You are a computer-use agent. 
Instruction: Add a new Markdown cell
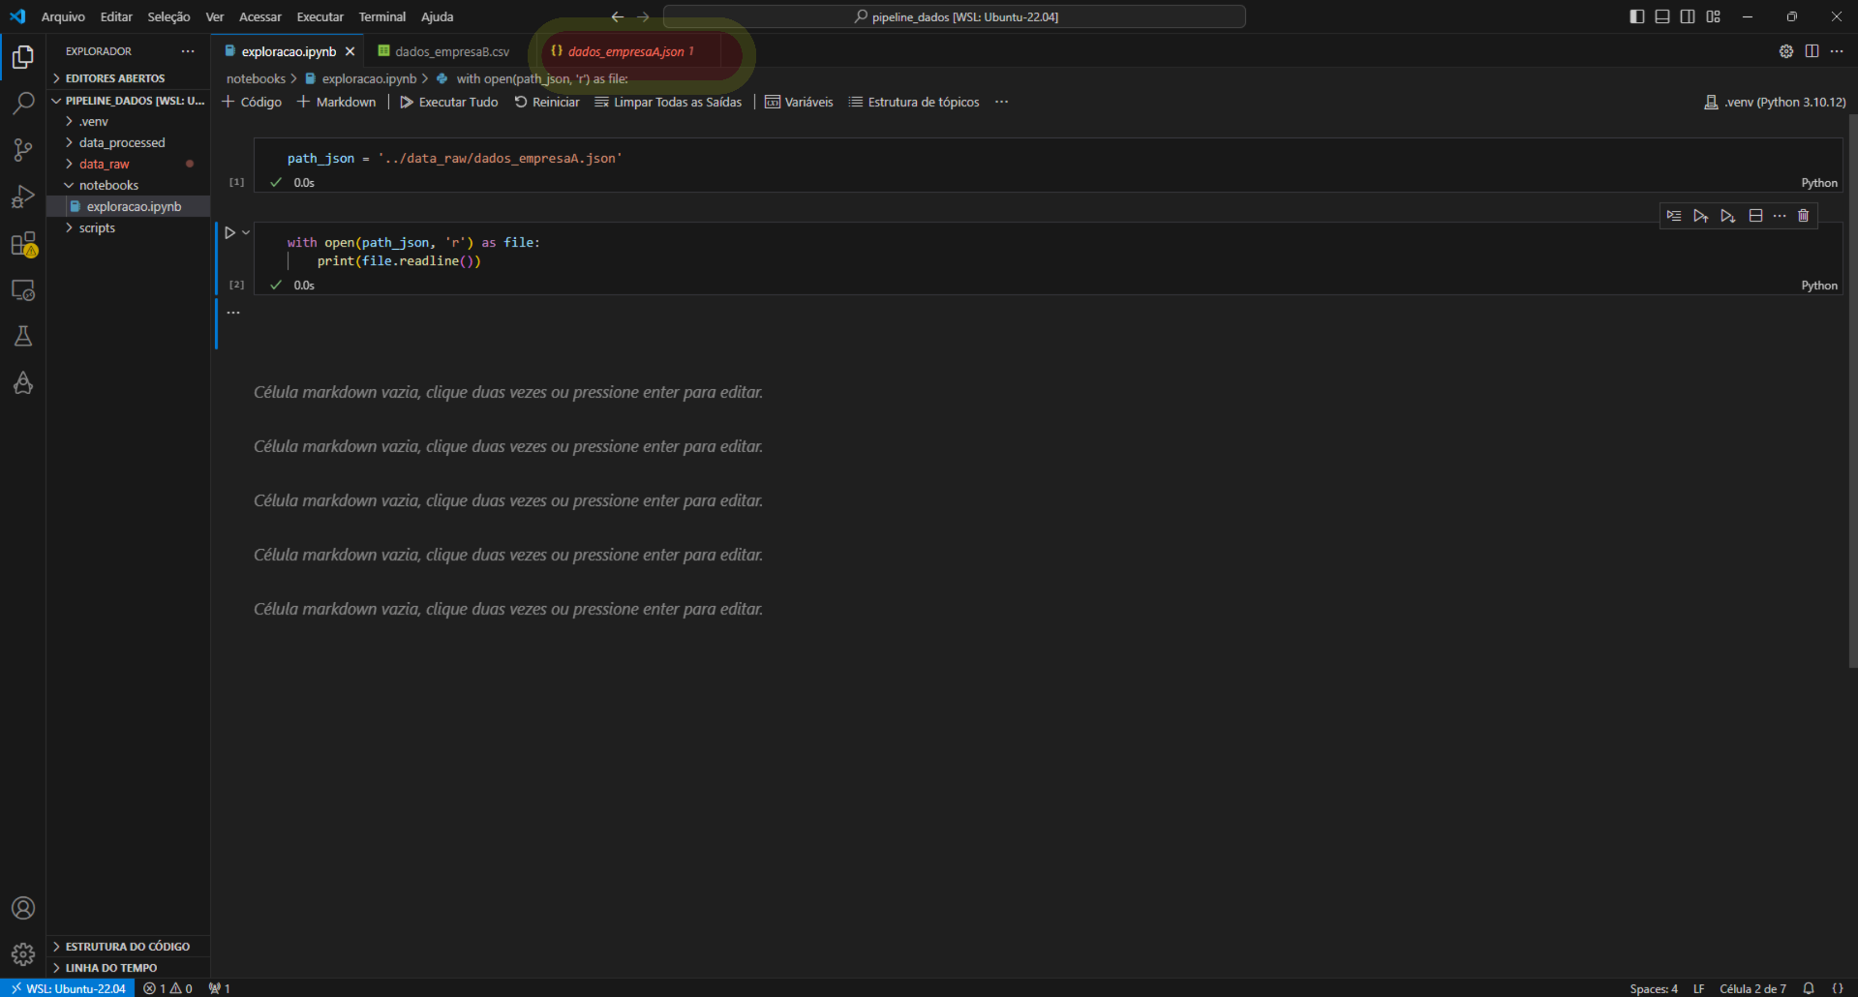point(336,102)
